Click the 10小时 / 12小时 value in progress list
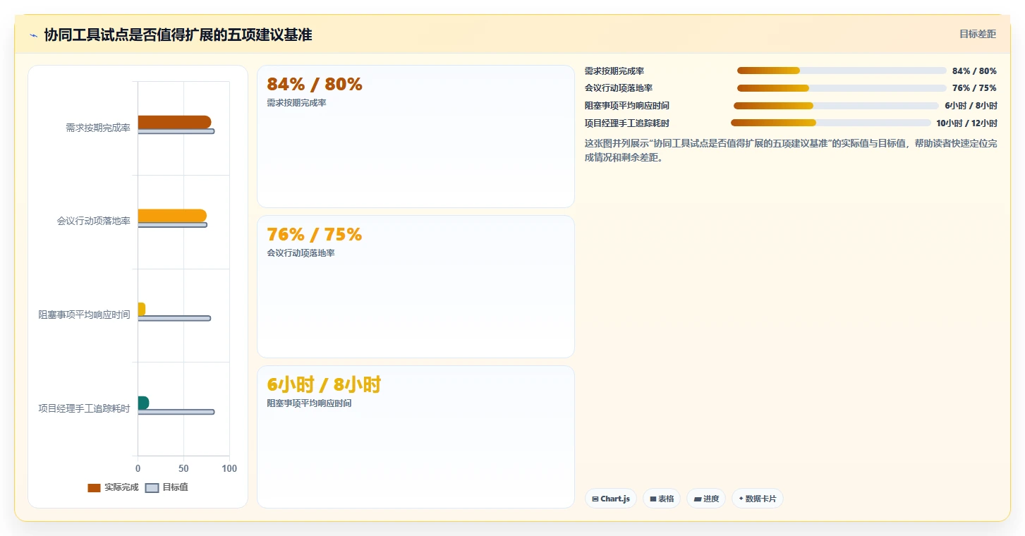 [x=966, y=123]
